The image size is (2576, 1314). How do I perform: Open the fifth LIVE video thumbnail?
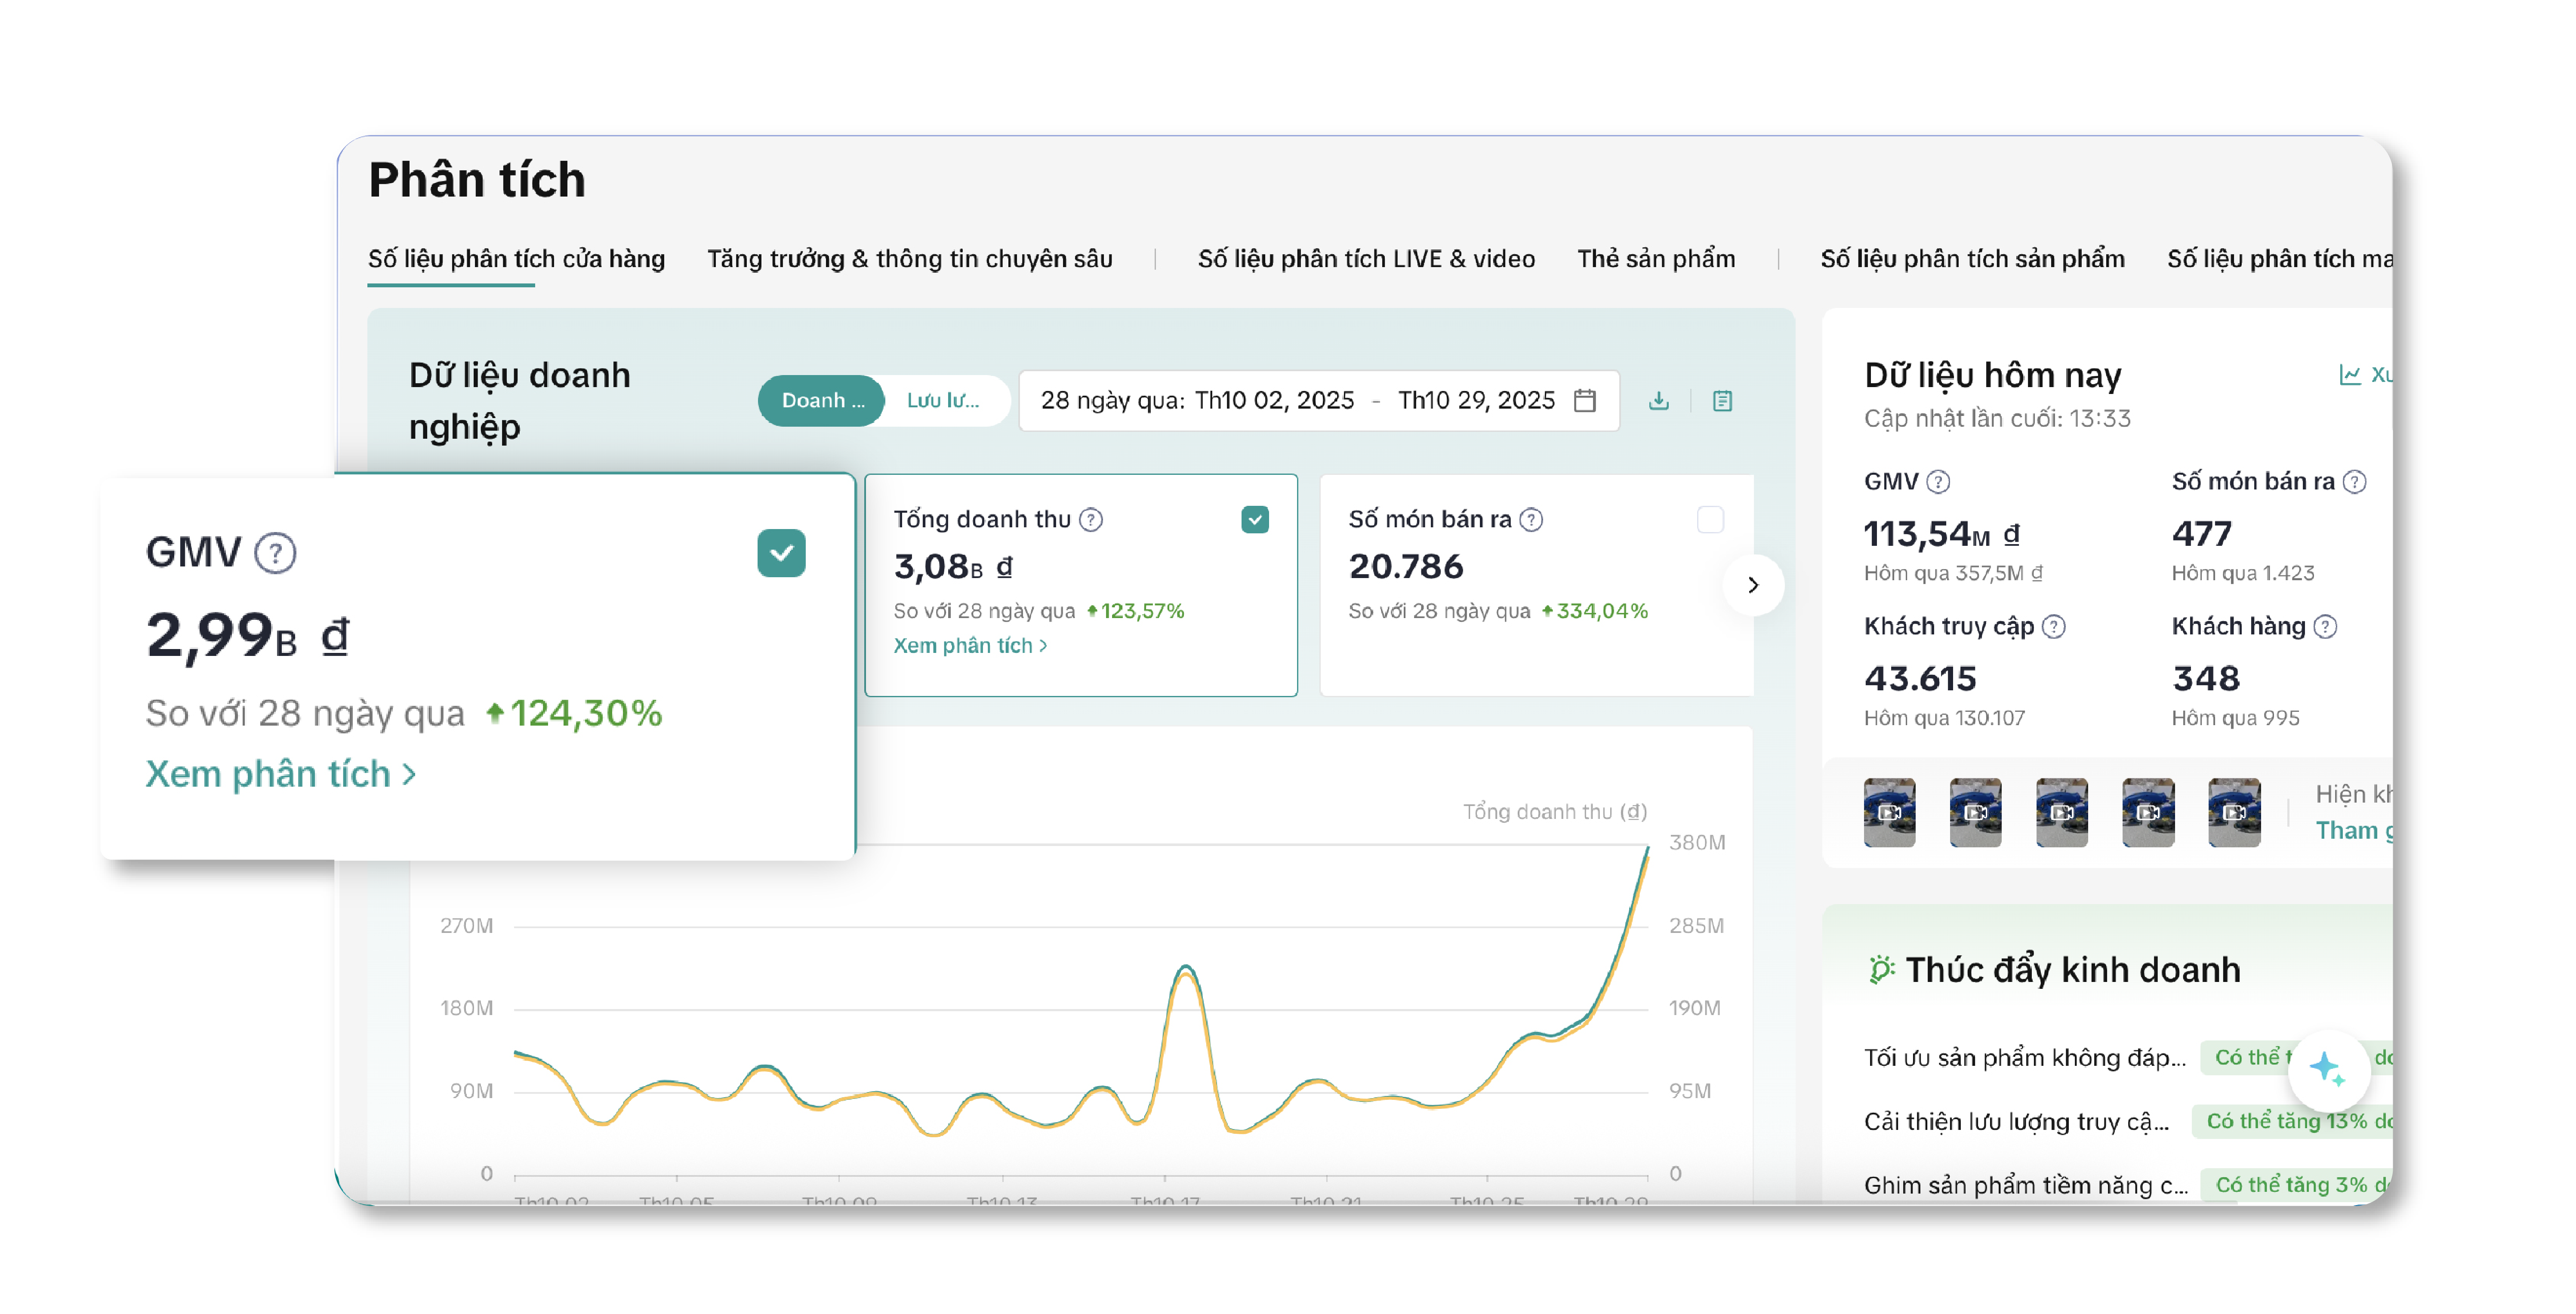tap(2234, 813)
